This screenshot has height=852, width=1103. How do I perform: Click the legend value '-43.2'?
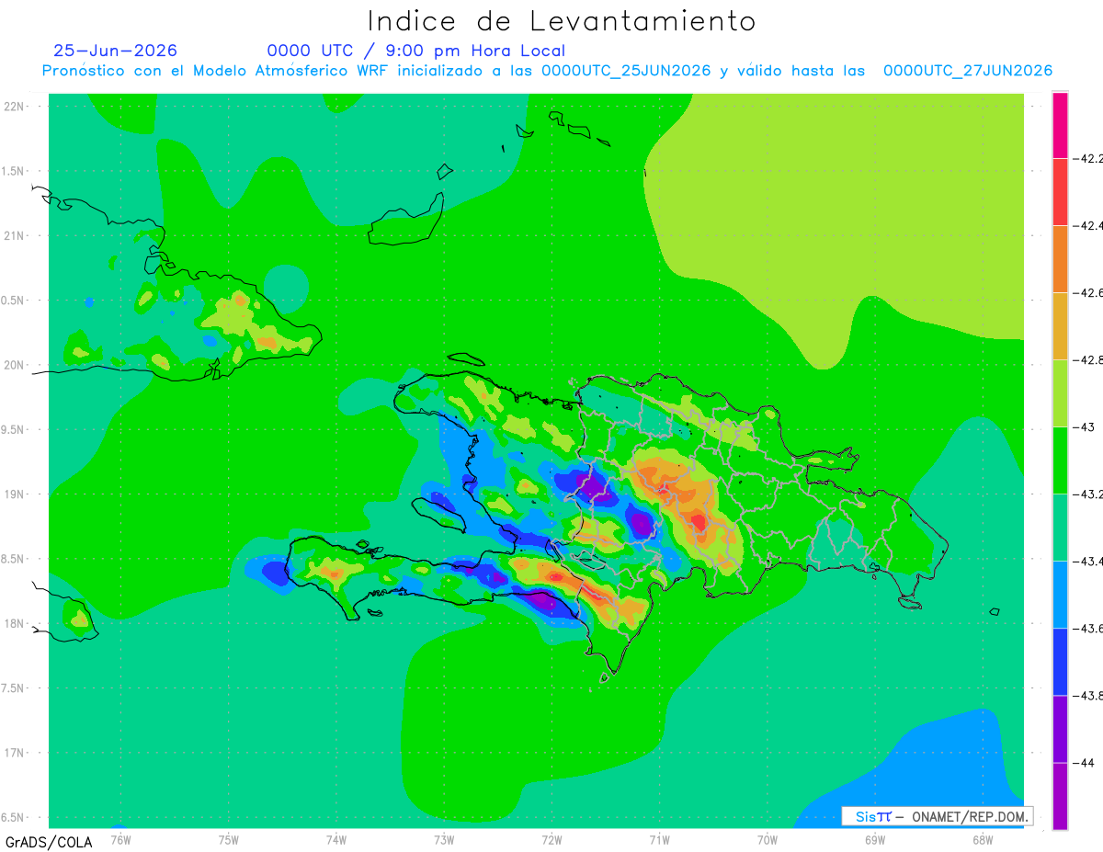point(1088,494)
